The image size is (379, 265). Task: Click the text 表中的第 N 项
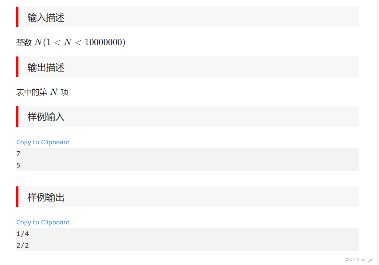(42, 92)
